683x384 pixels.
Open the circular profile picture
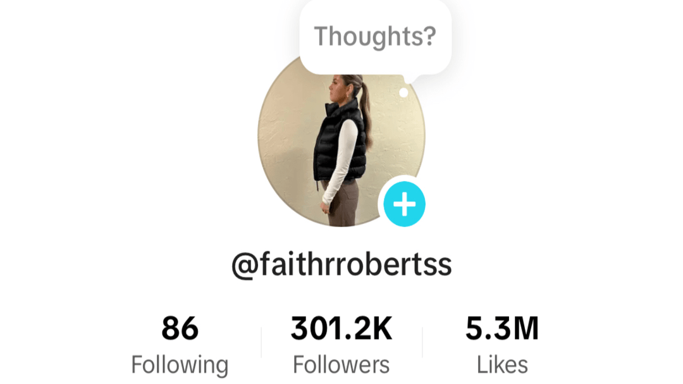click(341, 142)
